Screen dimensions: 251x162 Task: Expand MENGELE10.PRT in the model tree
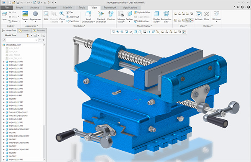tap(4, 62)
